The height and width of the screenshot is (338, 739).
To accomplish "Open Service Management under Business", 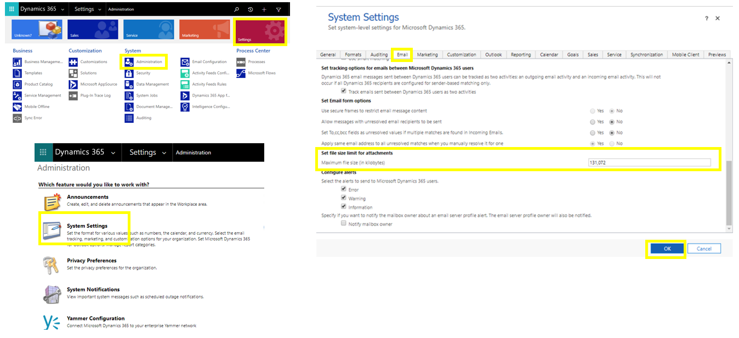I will click(37, 95).
